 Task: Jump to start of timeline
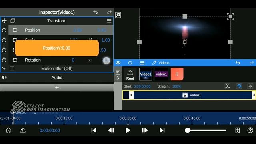94,130
